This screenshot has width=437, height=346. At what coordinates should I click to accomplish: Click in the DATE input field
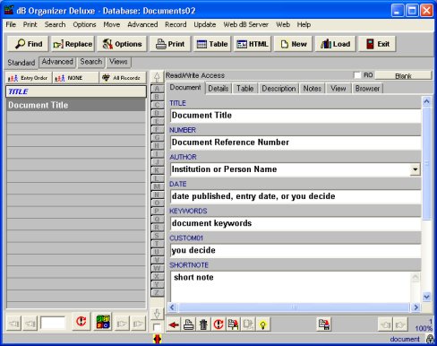coord(296,196)
